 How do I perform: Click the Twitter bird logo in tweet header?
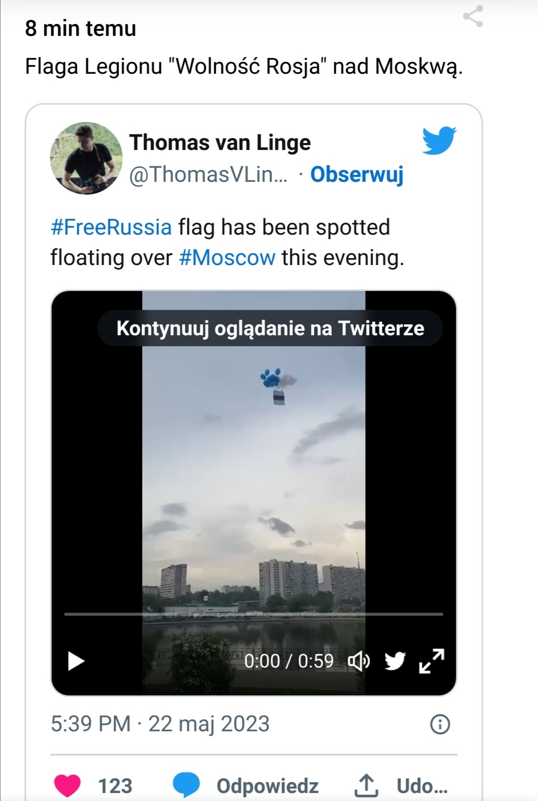click(439, 140)
